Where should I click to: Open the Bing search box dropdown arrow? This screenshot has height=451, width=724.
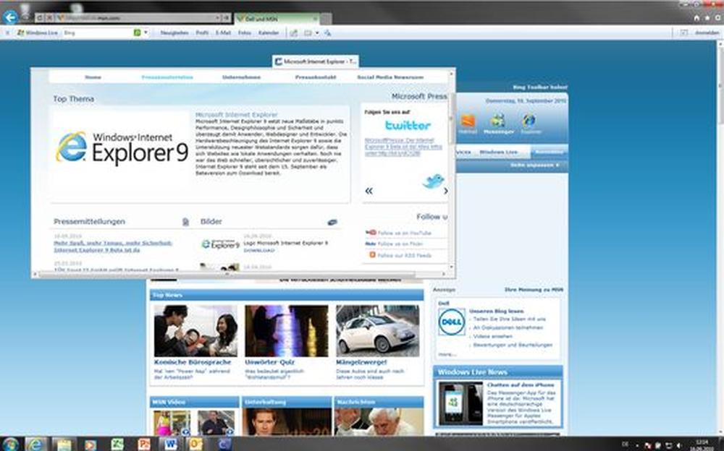[x=146, y=32]
